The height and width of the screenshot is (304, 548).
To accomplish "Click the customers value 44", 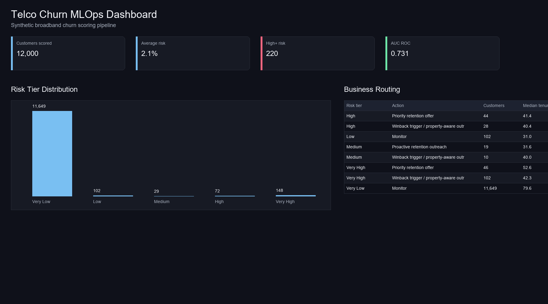I will (x=486, y=116).
